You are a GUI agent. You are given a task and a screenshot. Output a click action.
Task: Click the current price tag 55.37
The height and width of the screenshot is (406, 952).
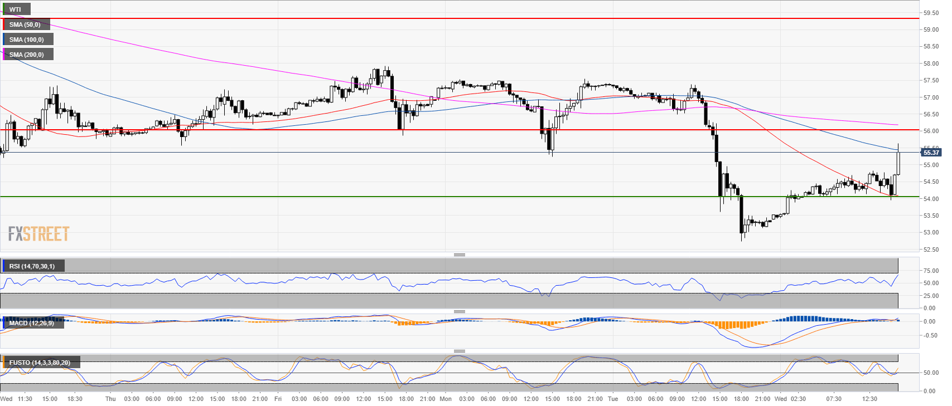pos(931,153)
